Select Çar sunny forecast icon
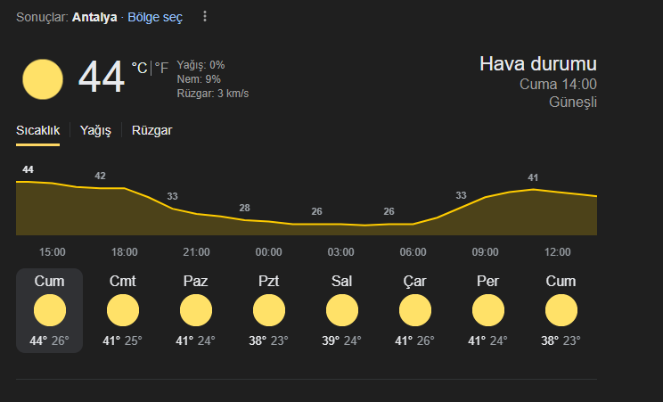The height and width of the screenshot is (402, 663). point(415,310)
